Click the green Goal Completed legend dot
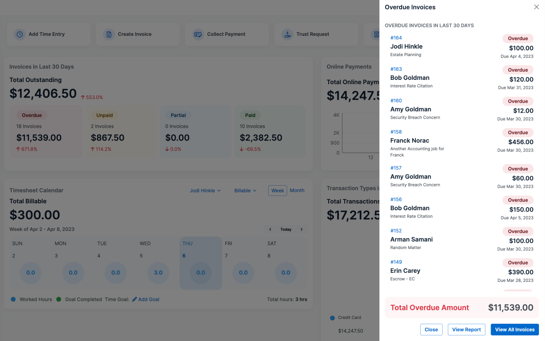Viewport: 545px width, 341px height. [x=59, y=299]
